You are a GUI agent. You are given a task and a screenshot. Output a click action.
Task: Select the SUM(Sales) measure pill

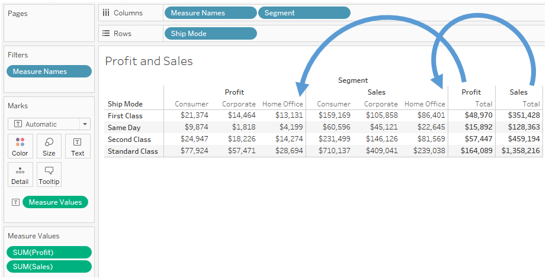tap(49, 267)
